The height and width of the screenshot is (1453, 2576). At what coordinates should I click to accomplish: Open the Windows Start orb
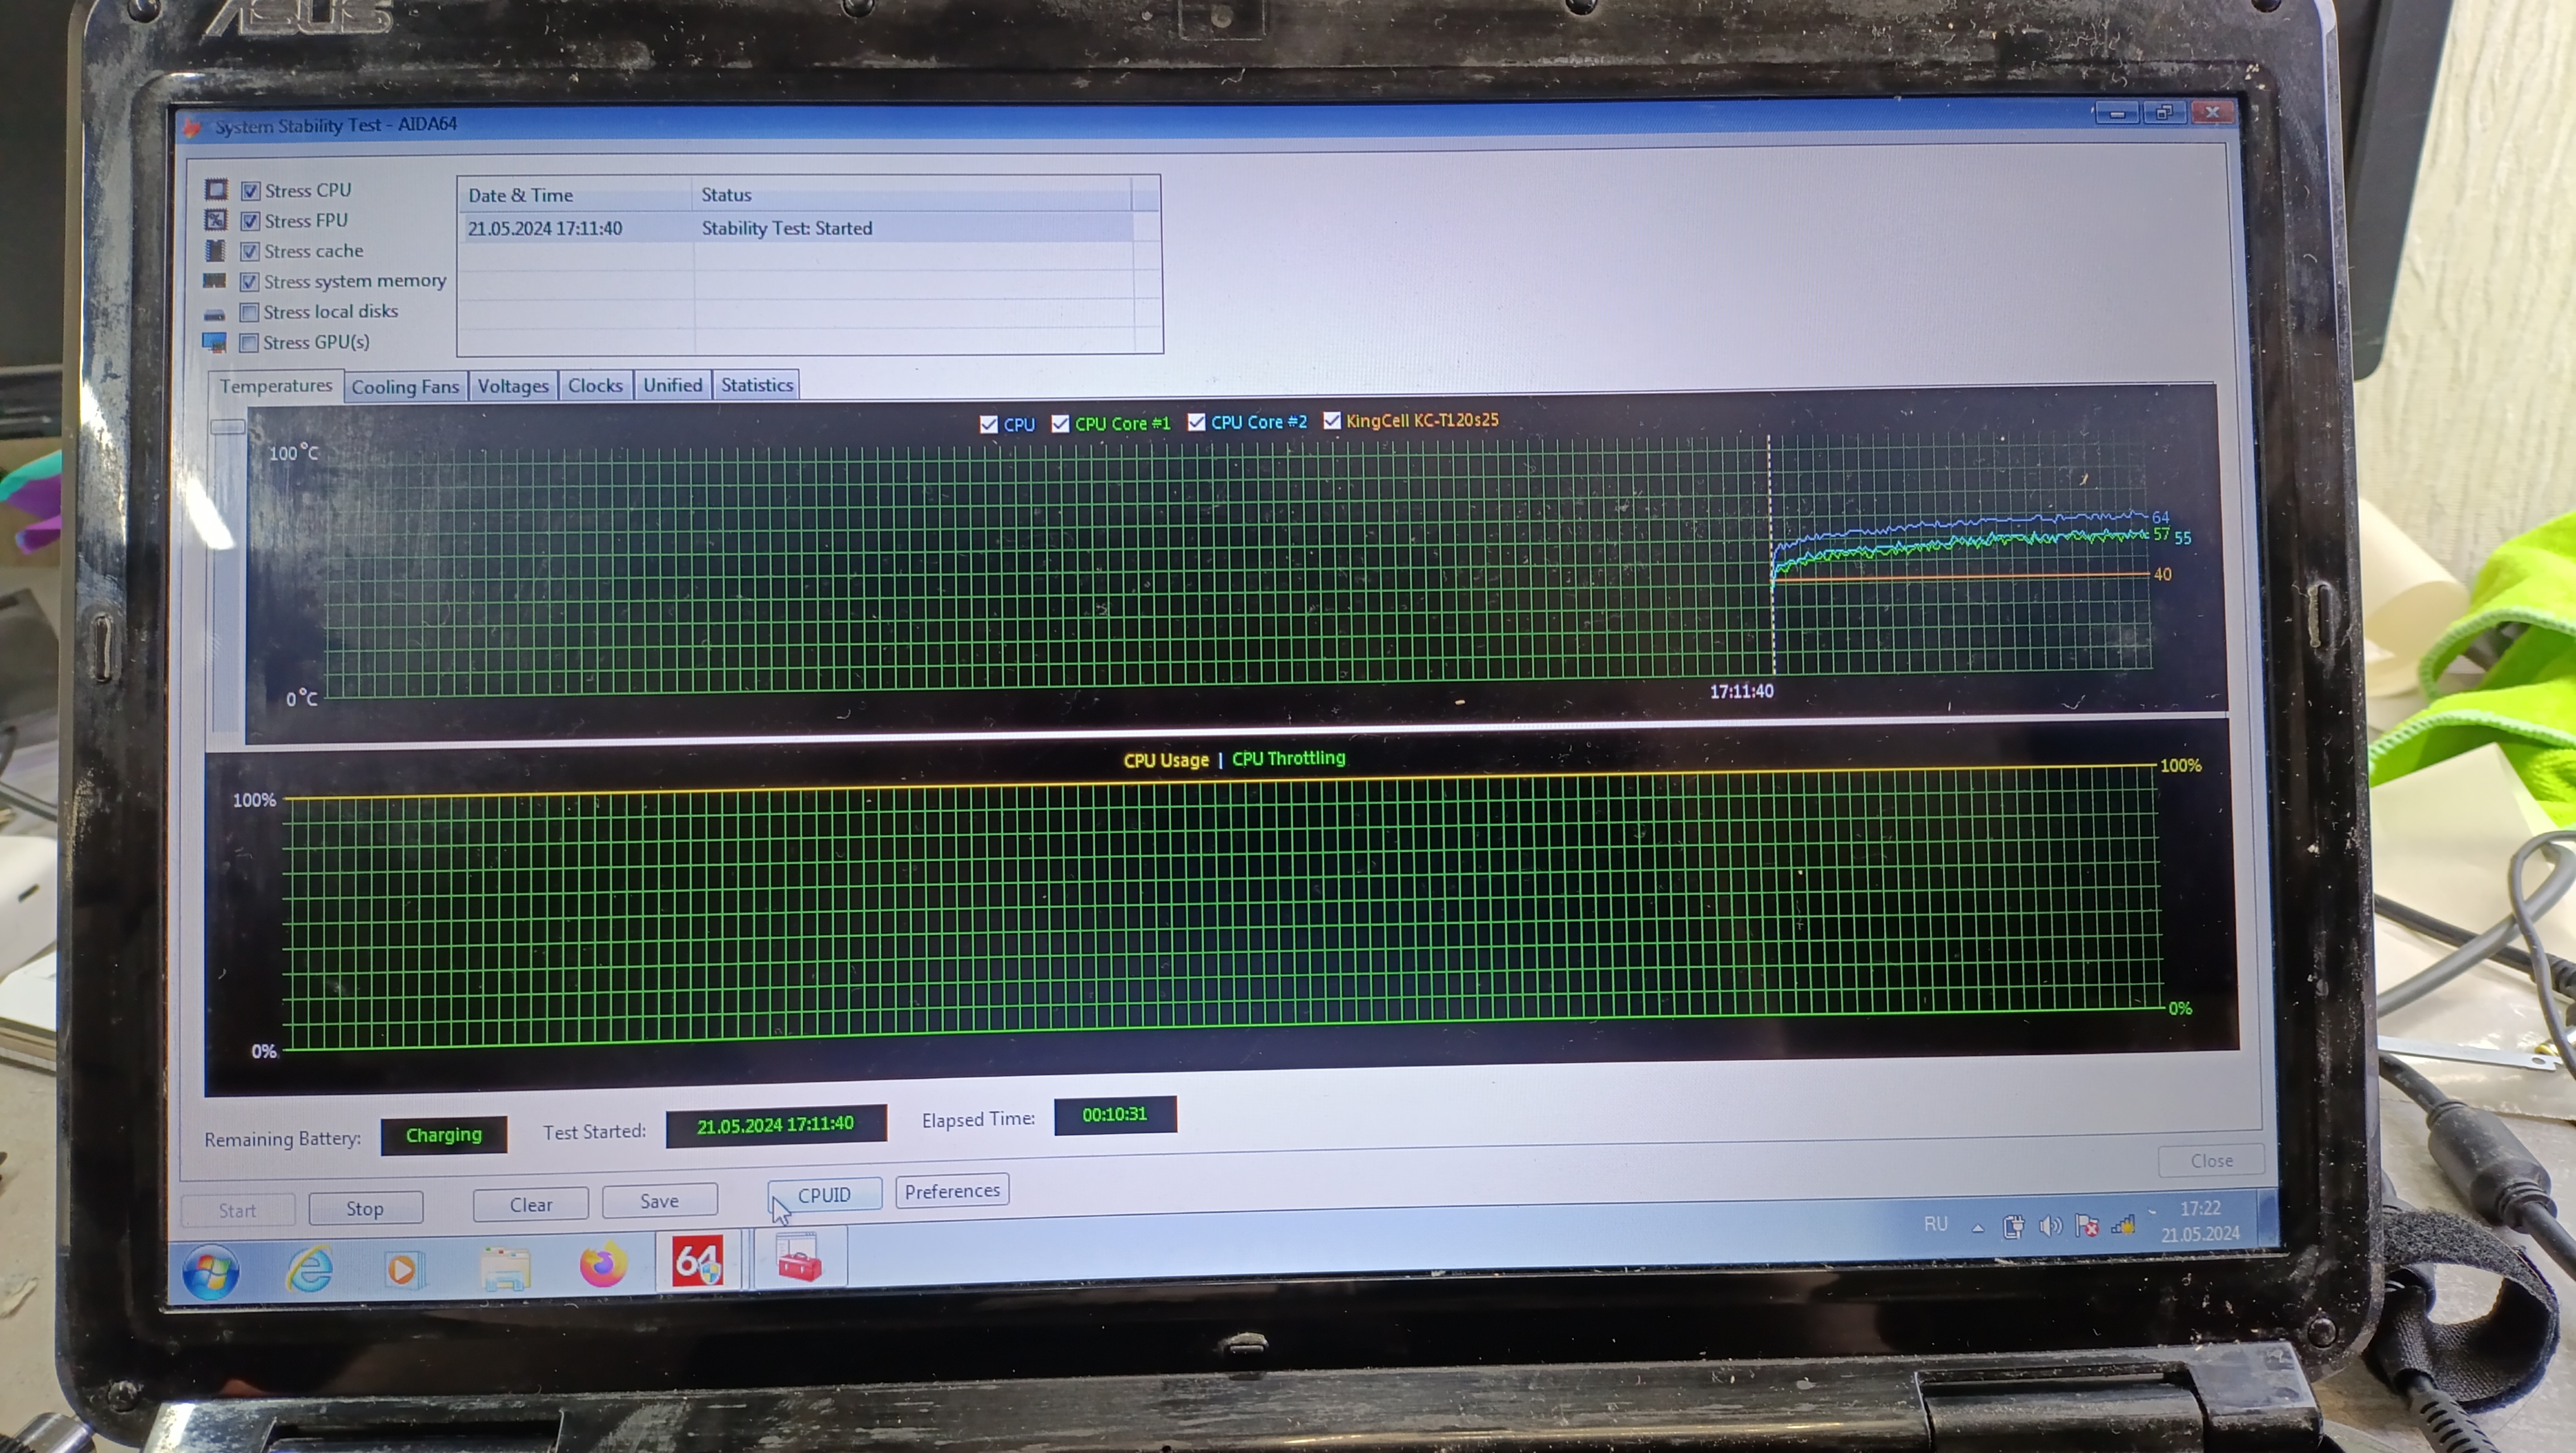click(211, 1272)
